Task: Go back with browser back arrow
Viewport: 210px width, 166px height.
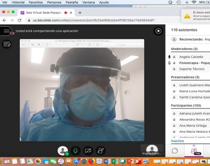Action: (4, 21)
